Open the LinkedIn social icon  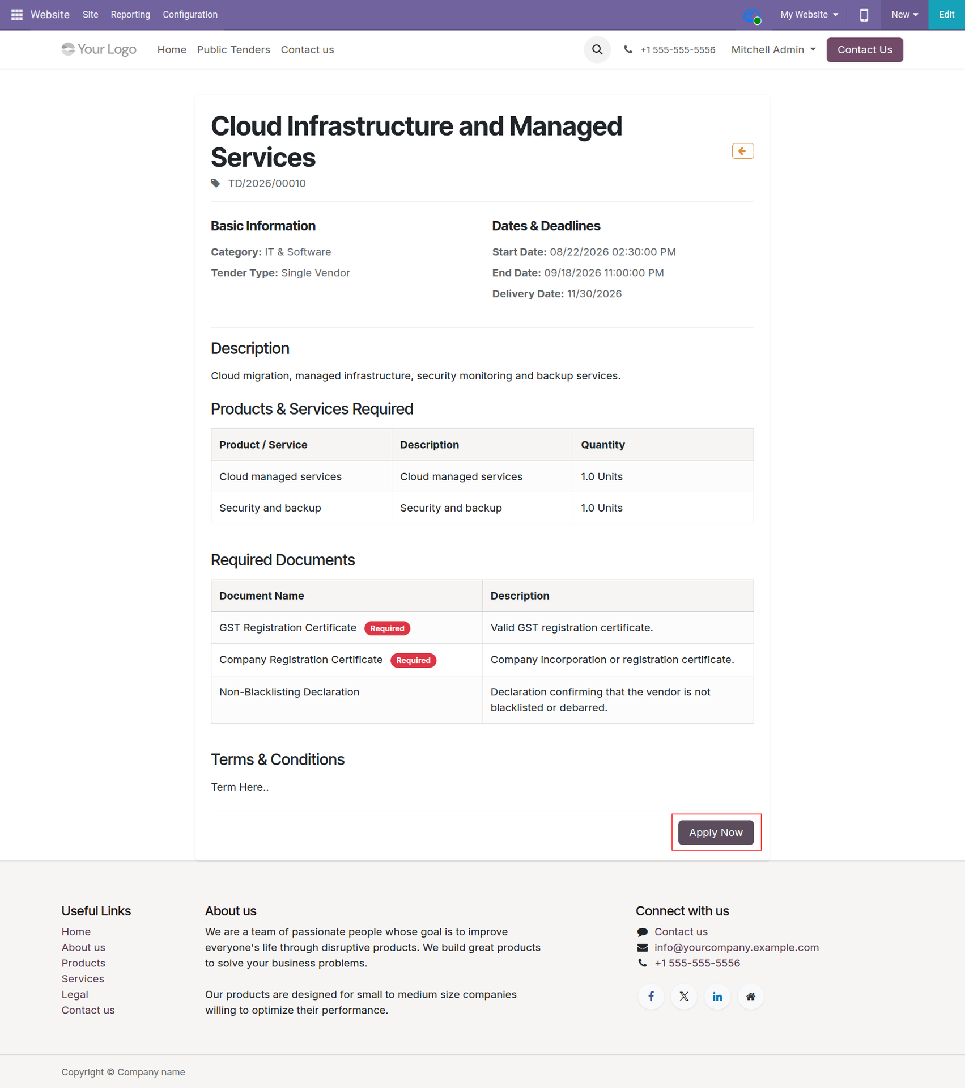click(717, 997)
